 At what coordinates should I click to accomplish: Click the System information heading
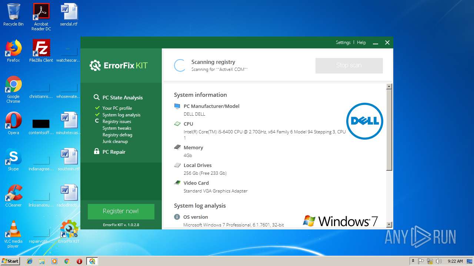point(200,95)
